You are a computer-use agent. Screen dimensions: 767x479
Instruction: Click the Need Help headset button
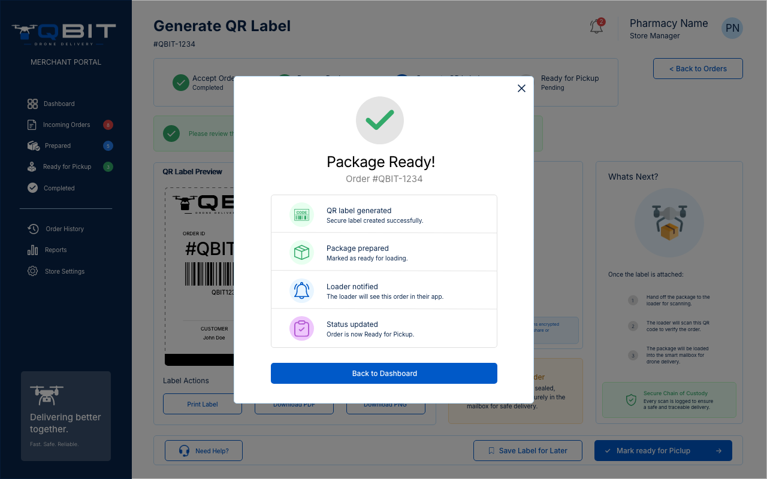coord(204,451)
